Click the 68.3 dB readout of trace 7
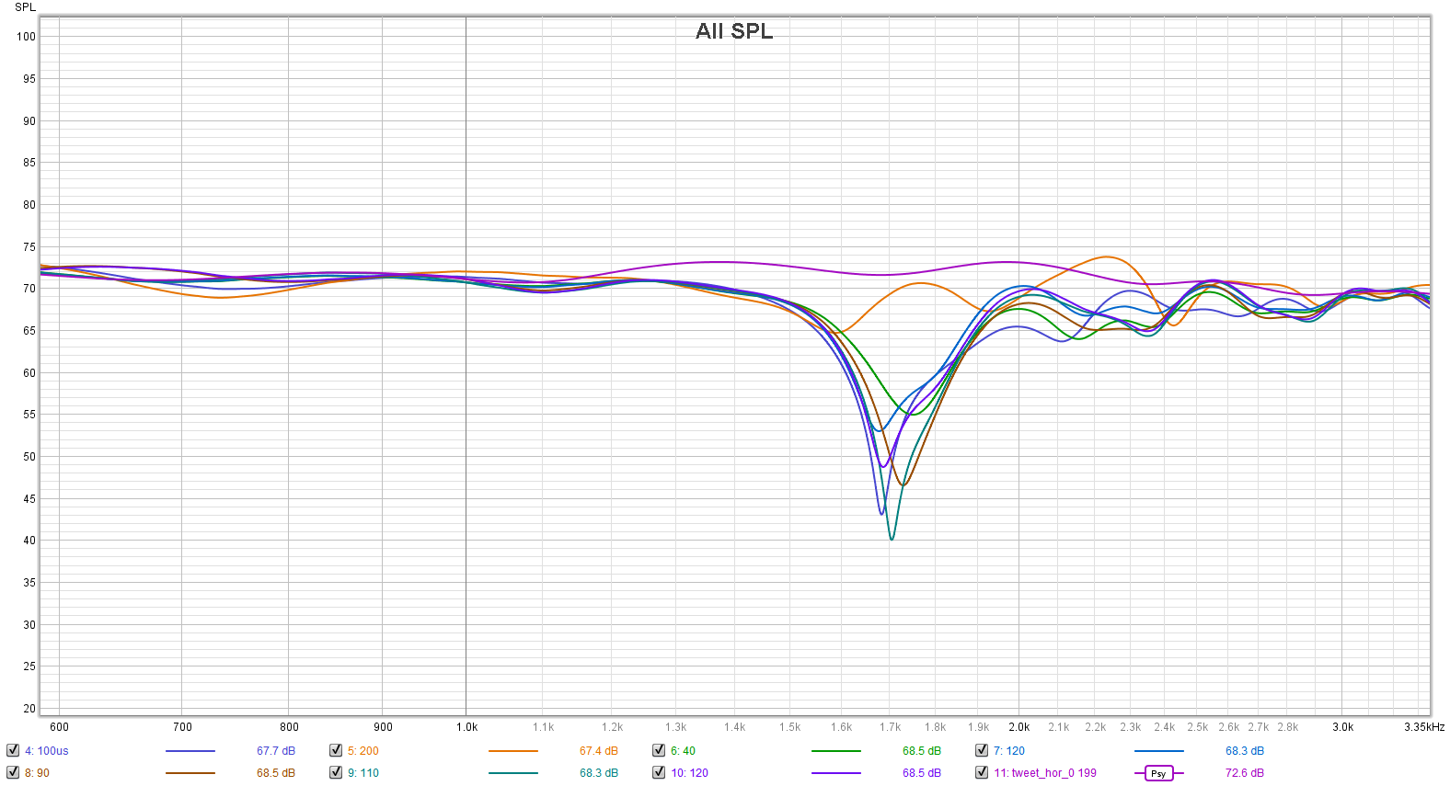 pos(1245,751)
